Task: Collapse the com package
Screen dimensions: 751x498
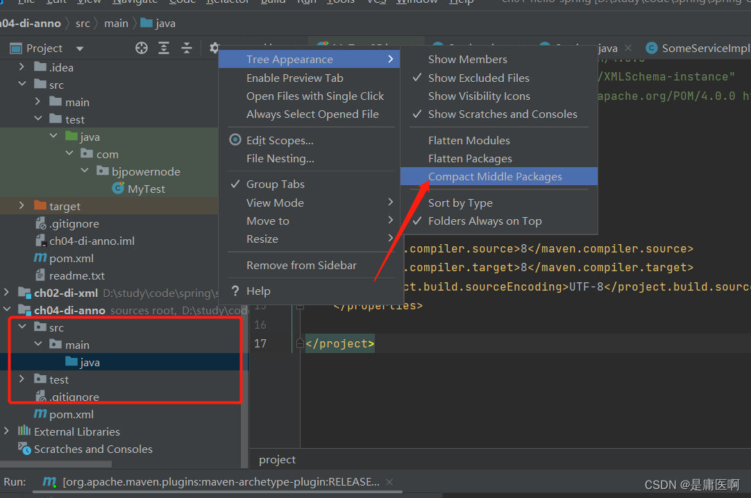Action: point(69,153)
